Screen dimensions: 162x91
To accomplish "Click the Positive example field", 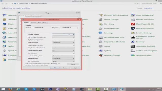I will tap(42, 28).
